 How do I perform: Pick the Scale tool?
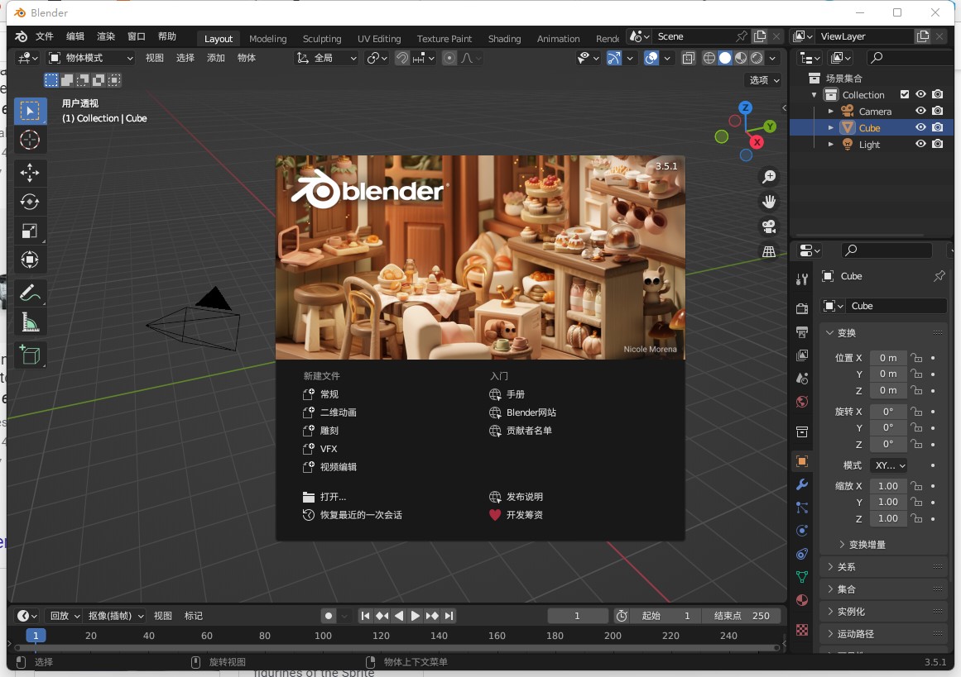pyautogui.click(x=30, y=231)
